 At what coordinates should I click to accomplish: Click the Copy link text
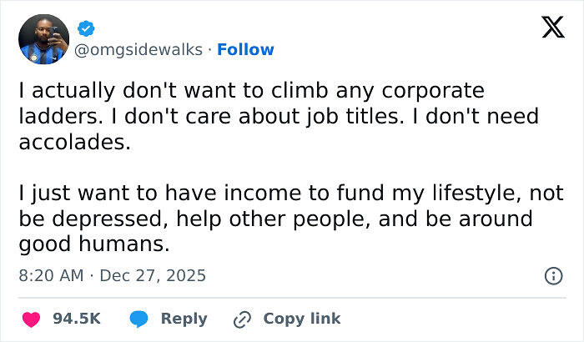point(301,319)
